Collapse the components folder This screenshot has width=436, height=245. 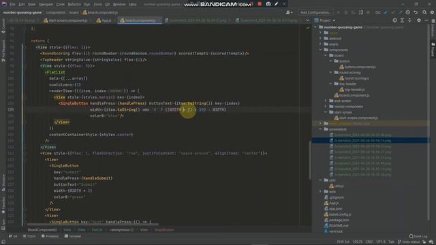pyautogui.click(x=320, y=50)
